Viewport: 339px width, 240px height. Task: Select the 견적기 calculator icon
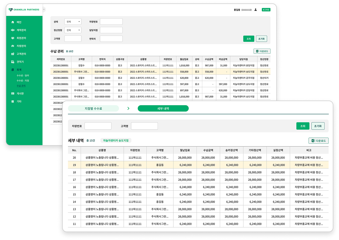pos(12,62)
